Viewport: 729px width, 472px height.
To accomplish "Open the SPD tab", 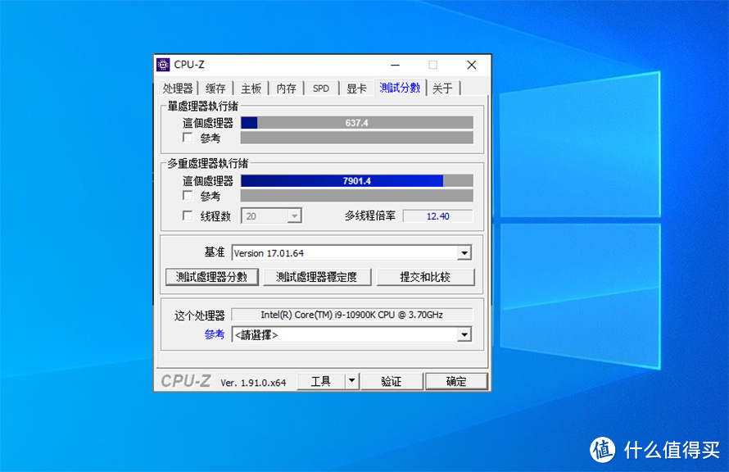I will [x=321, y=88].
